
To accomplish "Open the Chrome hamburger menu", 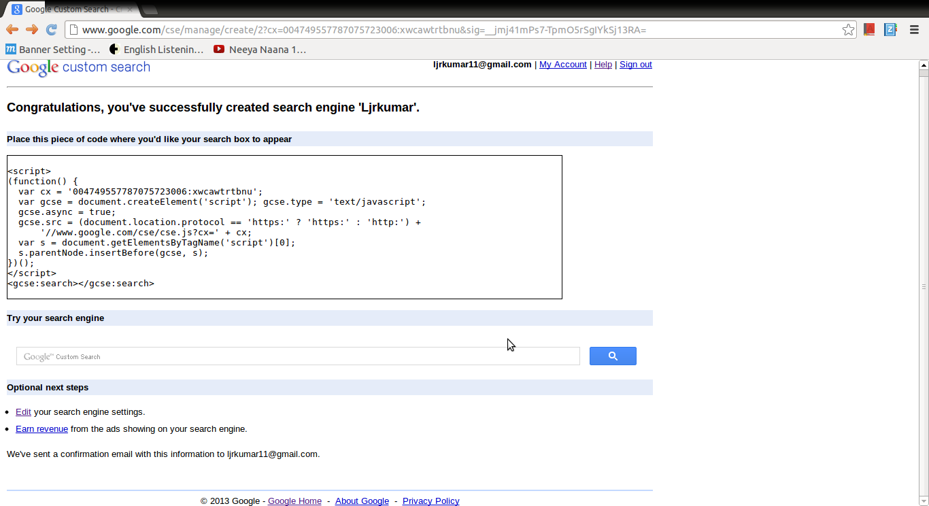I will click(x=915, y=29).
